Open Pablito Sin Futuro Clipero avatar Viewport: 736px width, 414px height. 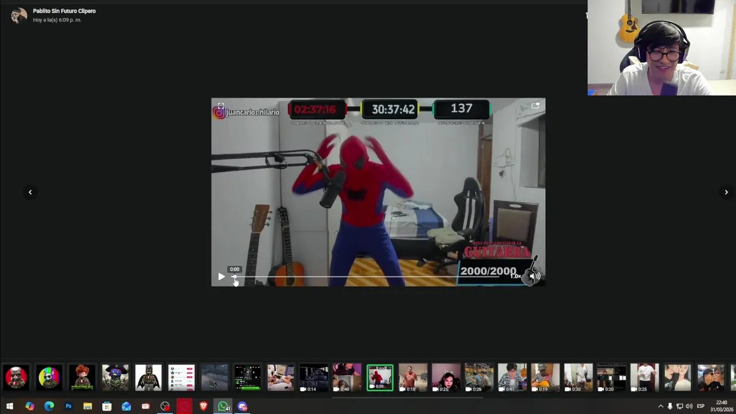pos(19,15)
